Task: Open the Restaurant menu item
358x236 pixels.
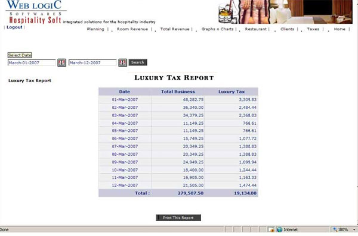Action: coord(256,29)
